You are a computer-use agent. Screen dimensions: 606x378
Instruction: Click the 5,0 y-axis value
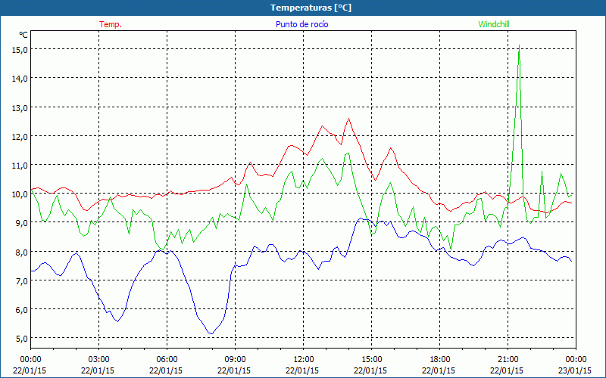coord(21,339)
